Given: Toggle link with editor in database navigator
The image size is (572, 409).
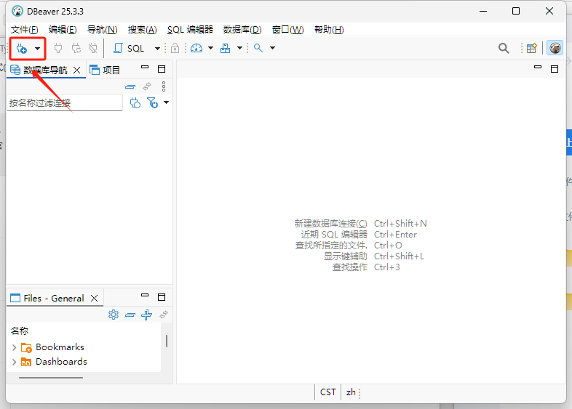Looking at the screenshot, I should (x=147, y=86).
